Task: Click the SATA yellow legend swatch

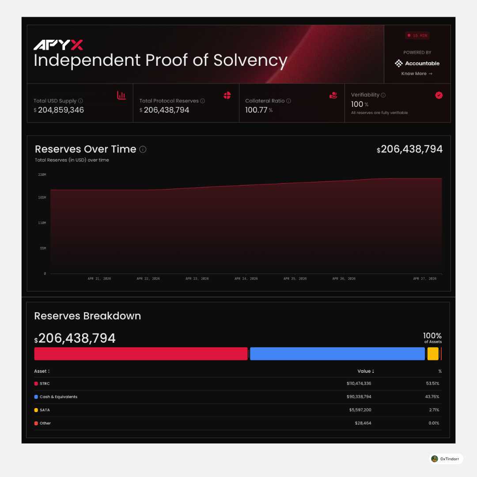Action: (36, 410)
